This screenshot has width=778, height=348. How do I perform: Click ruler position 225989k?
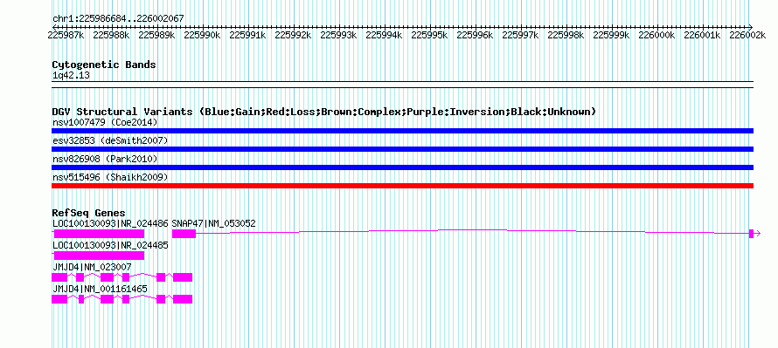point(156,35)
